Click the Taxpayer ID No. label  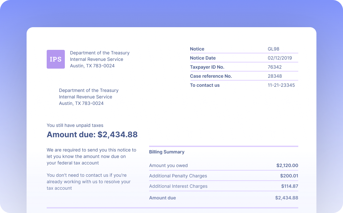pyautogui.click(x=207, y=67)
